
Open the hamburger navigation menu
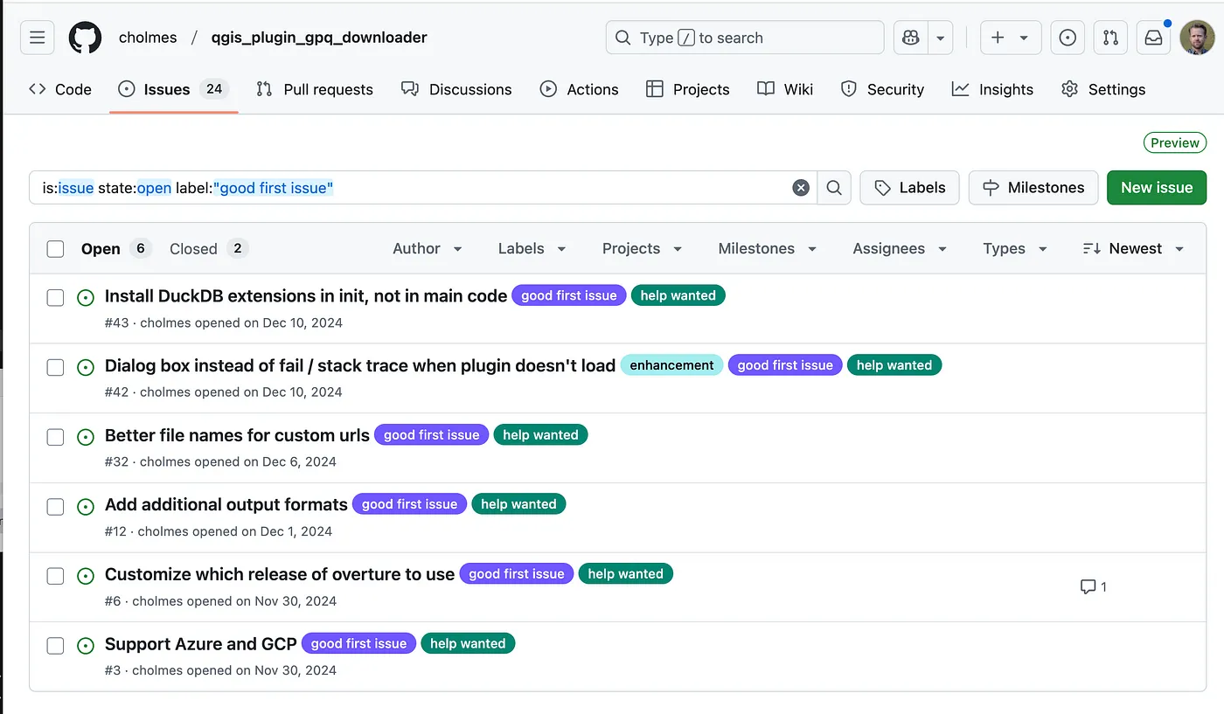click(x=37, y=38)
